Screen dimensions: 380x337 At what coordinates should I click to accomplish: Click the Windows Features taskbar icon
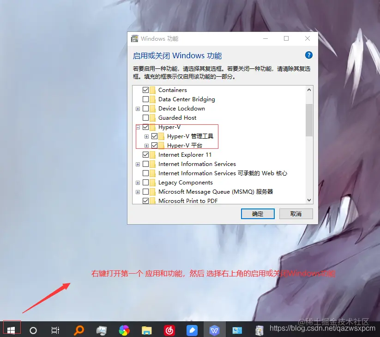coord(259,331)
